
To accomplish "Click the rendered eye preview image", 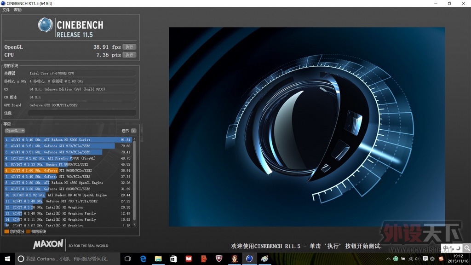I will 307,127.
